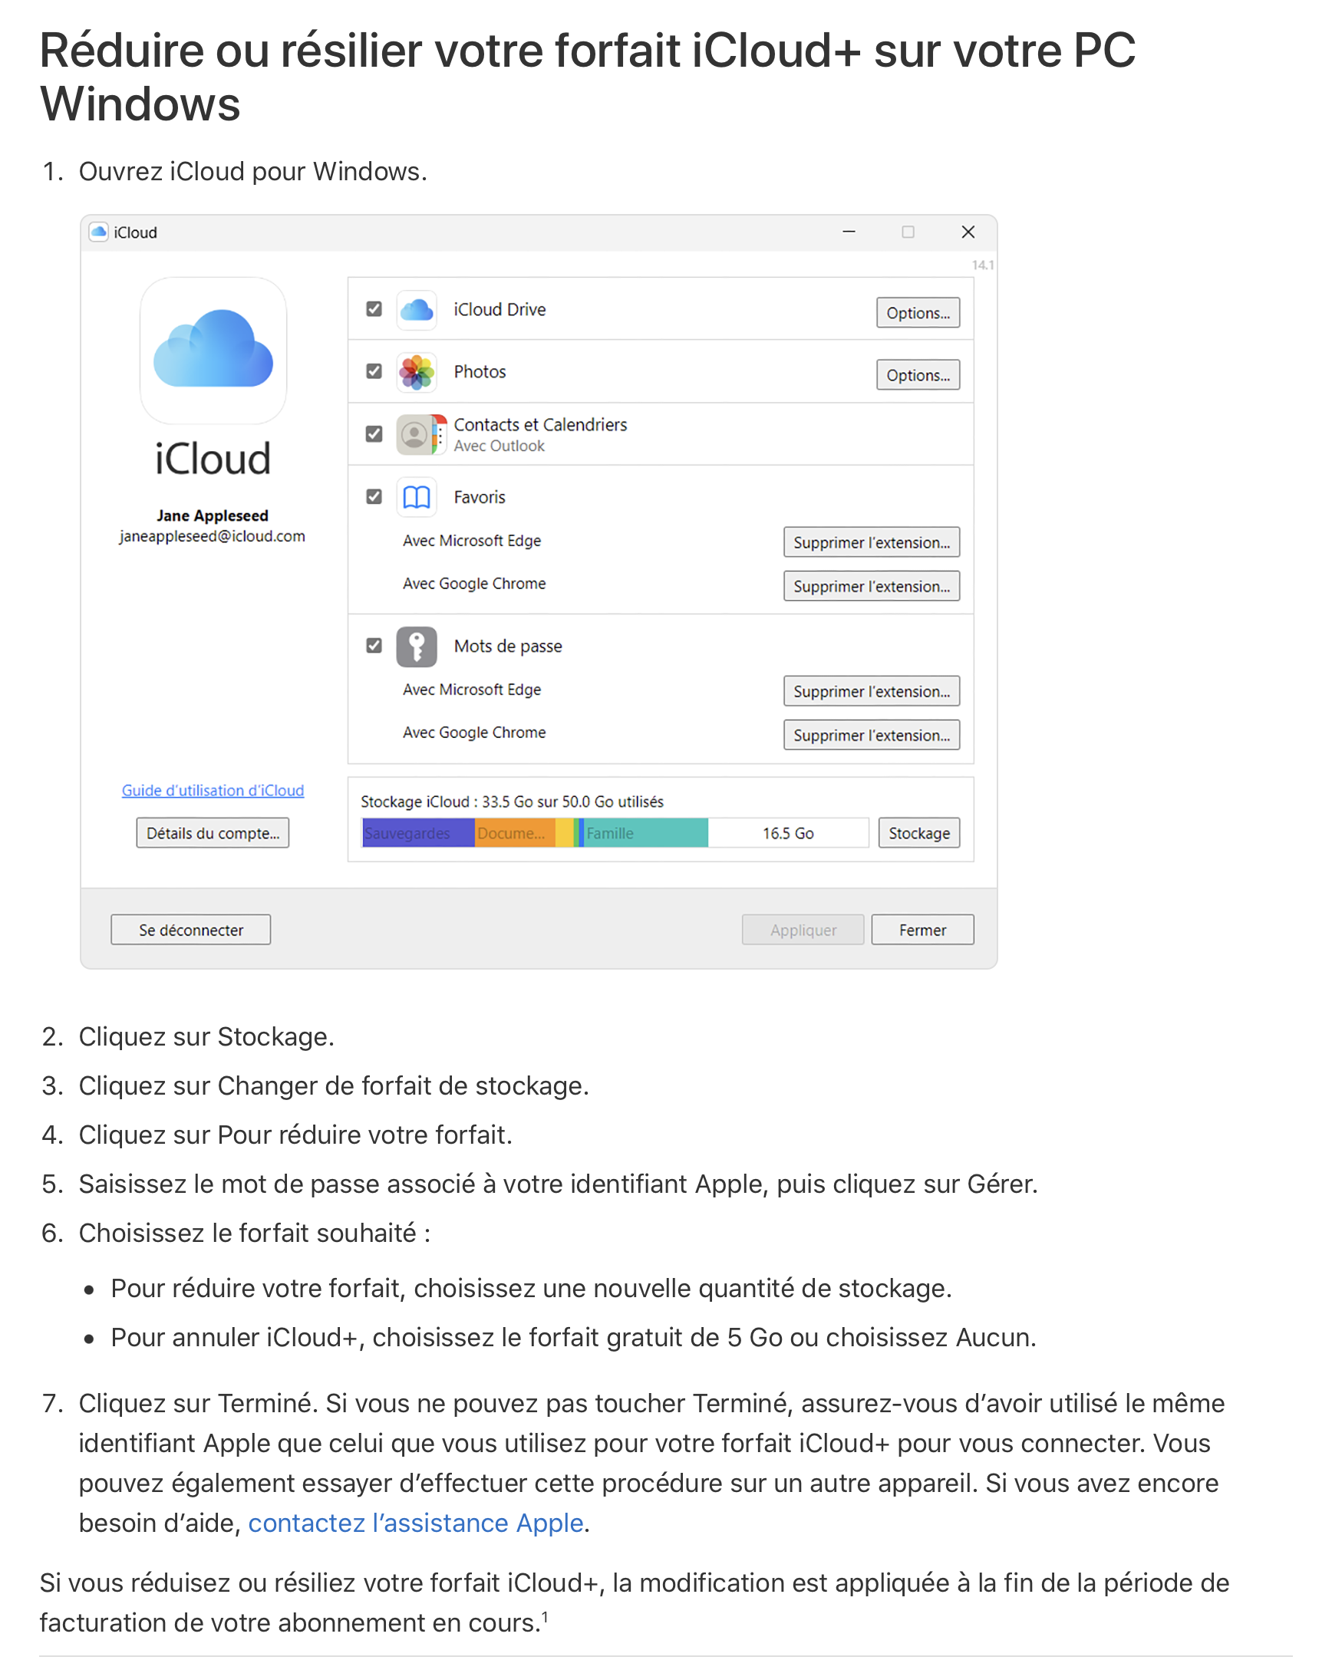Click the small iCloud title bar icon
Screen dimensions: 1332x1660
[x=98, y=232]
